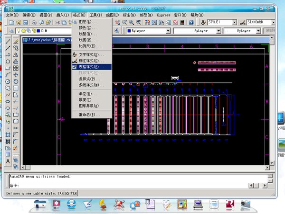285x214 pixels.
Task: Click the 重命名 menu option
Action: [x=89, y=115]
